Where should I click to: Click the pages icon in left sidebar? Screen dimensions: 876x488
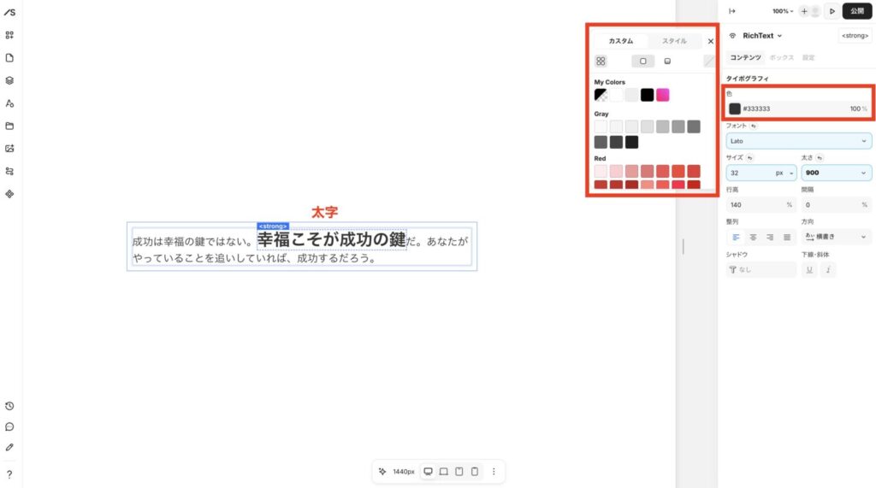9,58
